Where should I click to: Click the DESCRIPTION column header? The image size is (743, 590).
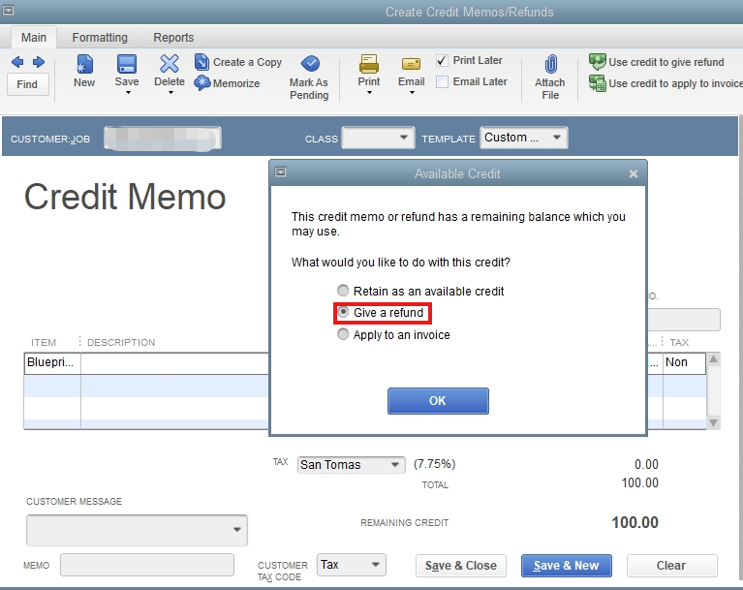coord(121,343)
